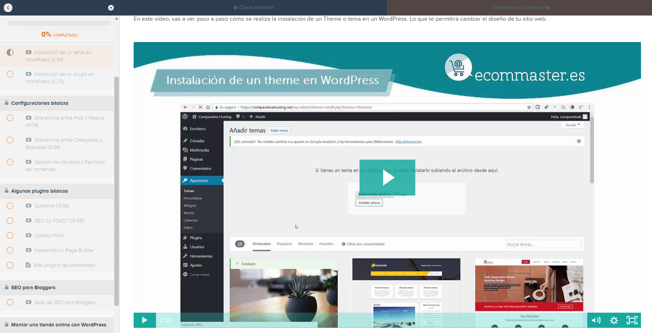Mute the video volume icon
The image size is (652, 333).
[596, 320]
